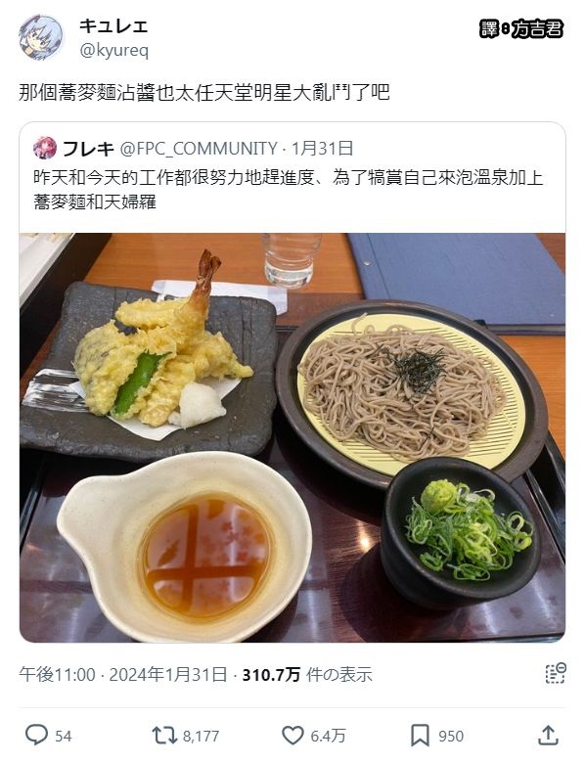Open the timestamp 午後11:00 2024年1月31日
Viewport: 585px width, 763px height.
tap(123, 674)
